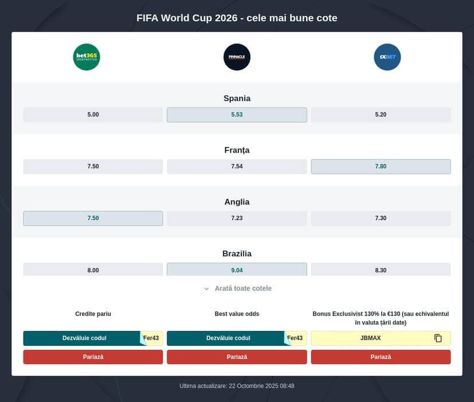The image size is (474, 402).
Task: Click Brazilia odds 8.30 at 1xBet
Action: [x=381, y=270]
